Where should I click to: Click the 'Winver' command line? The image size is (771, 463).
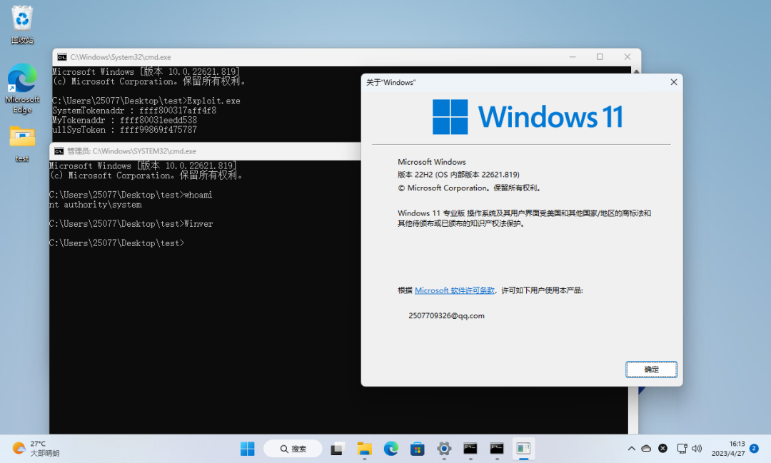[131, 223]
